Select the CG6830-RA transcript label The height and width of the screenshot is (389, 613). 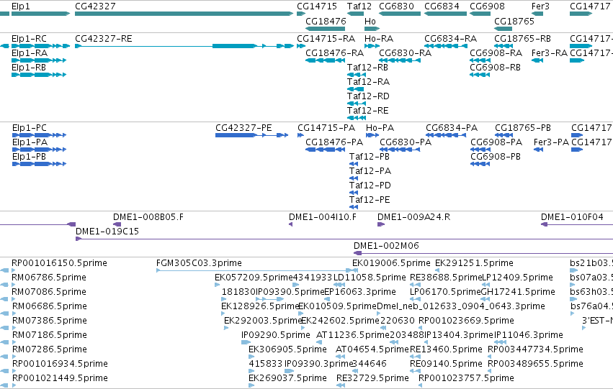(405, 53)
